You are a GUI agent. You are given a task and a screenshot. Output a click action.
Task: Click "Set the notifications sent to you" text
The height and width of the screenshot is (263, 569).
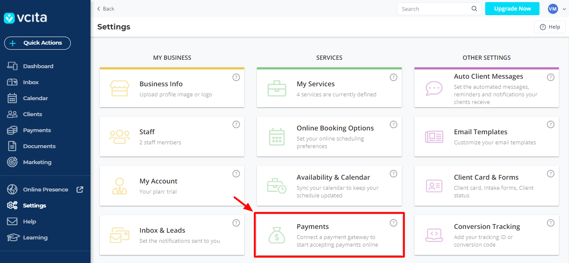[180, 241]
